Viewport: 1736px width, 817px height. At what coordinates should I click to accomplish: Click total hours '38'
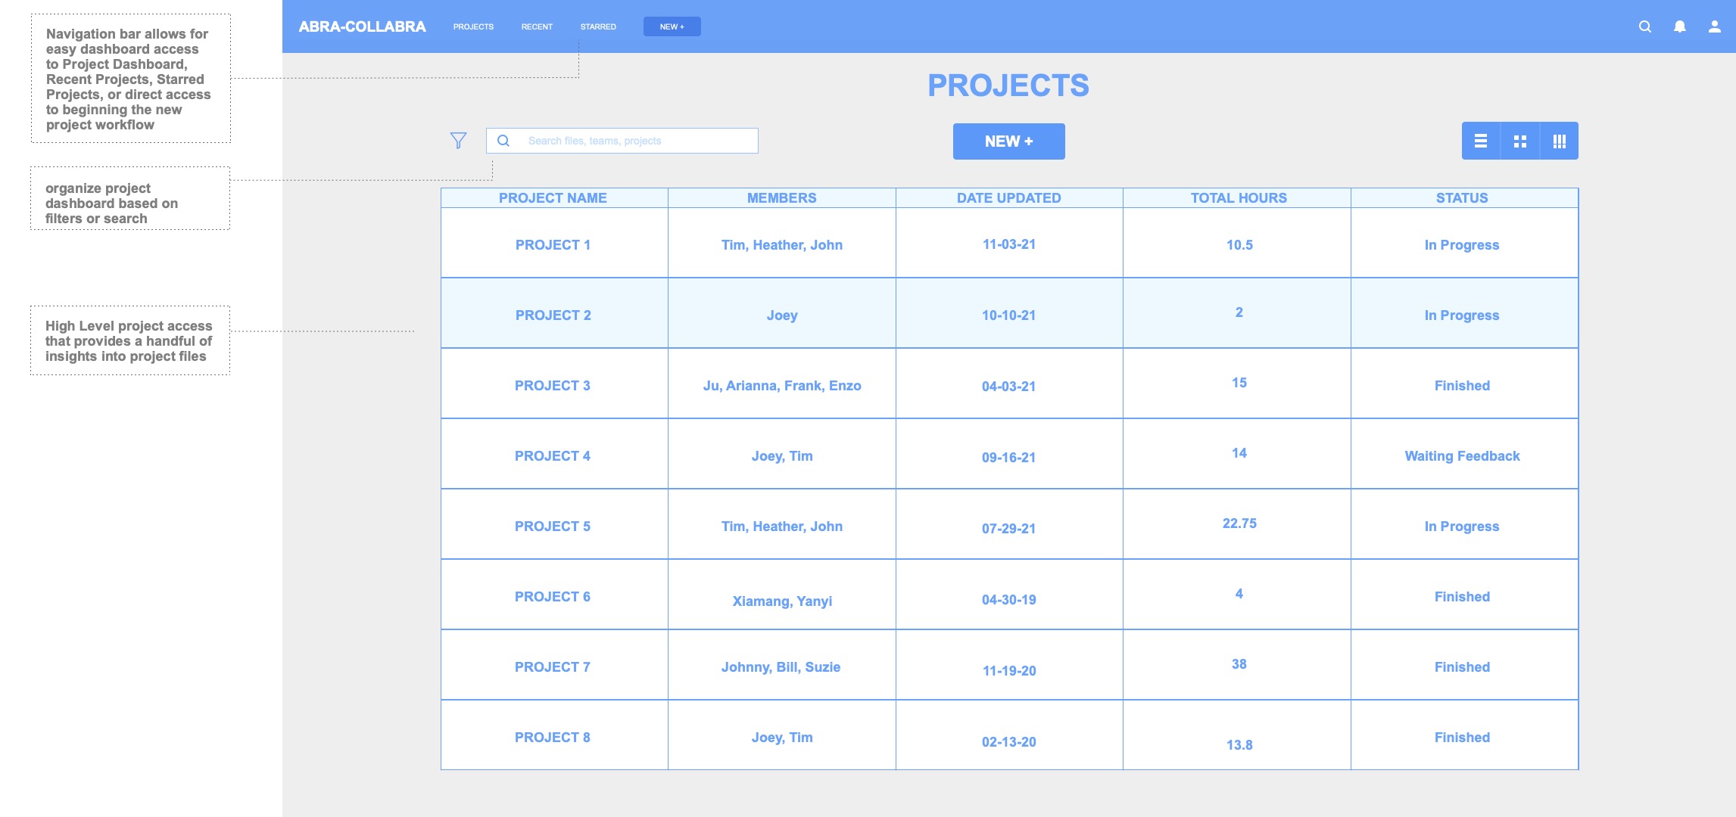(x=1239, y=664)
